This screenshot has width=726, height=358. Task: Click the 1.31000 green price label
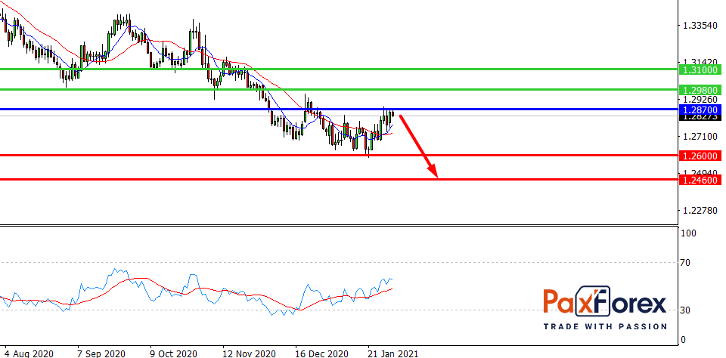[700, 69]
